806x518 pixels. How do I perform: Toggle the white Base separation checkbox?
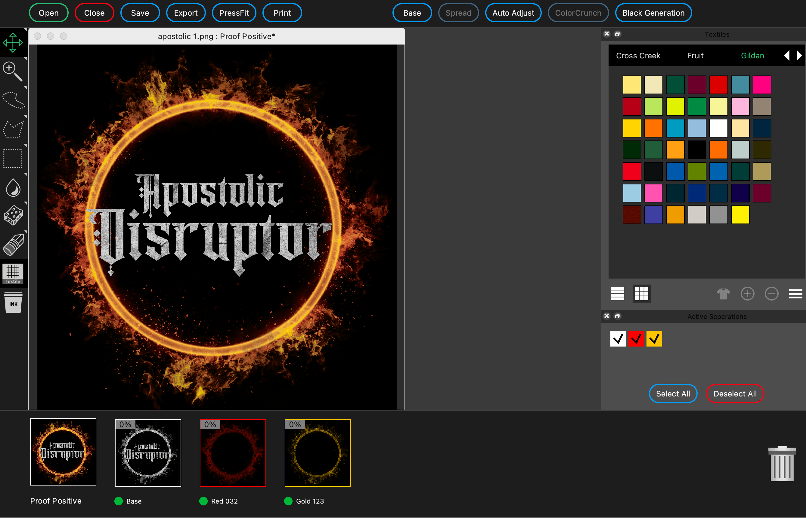(x=618, y=339)
